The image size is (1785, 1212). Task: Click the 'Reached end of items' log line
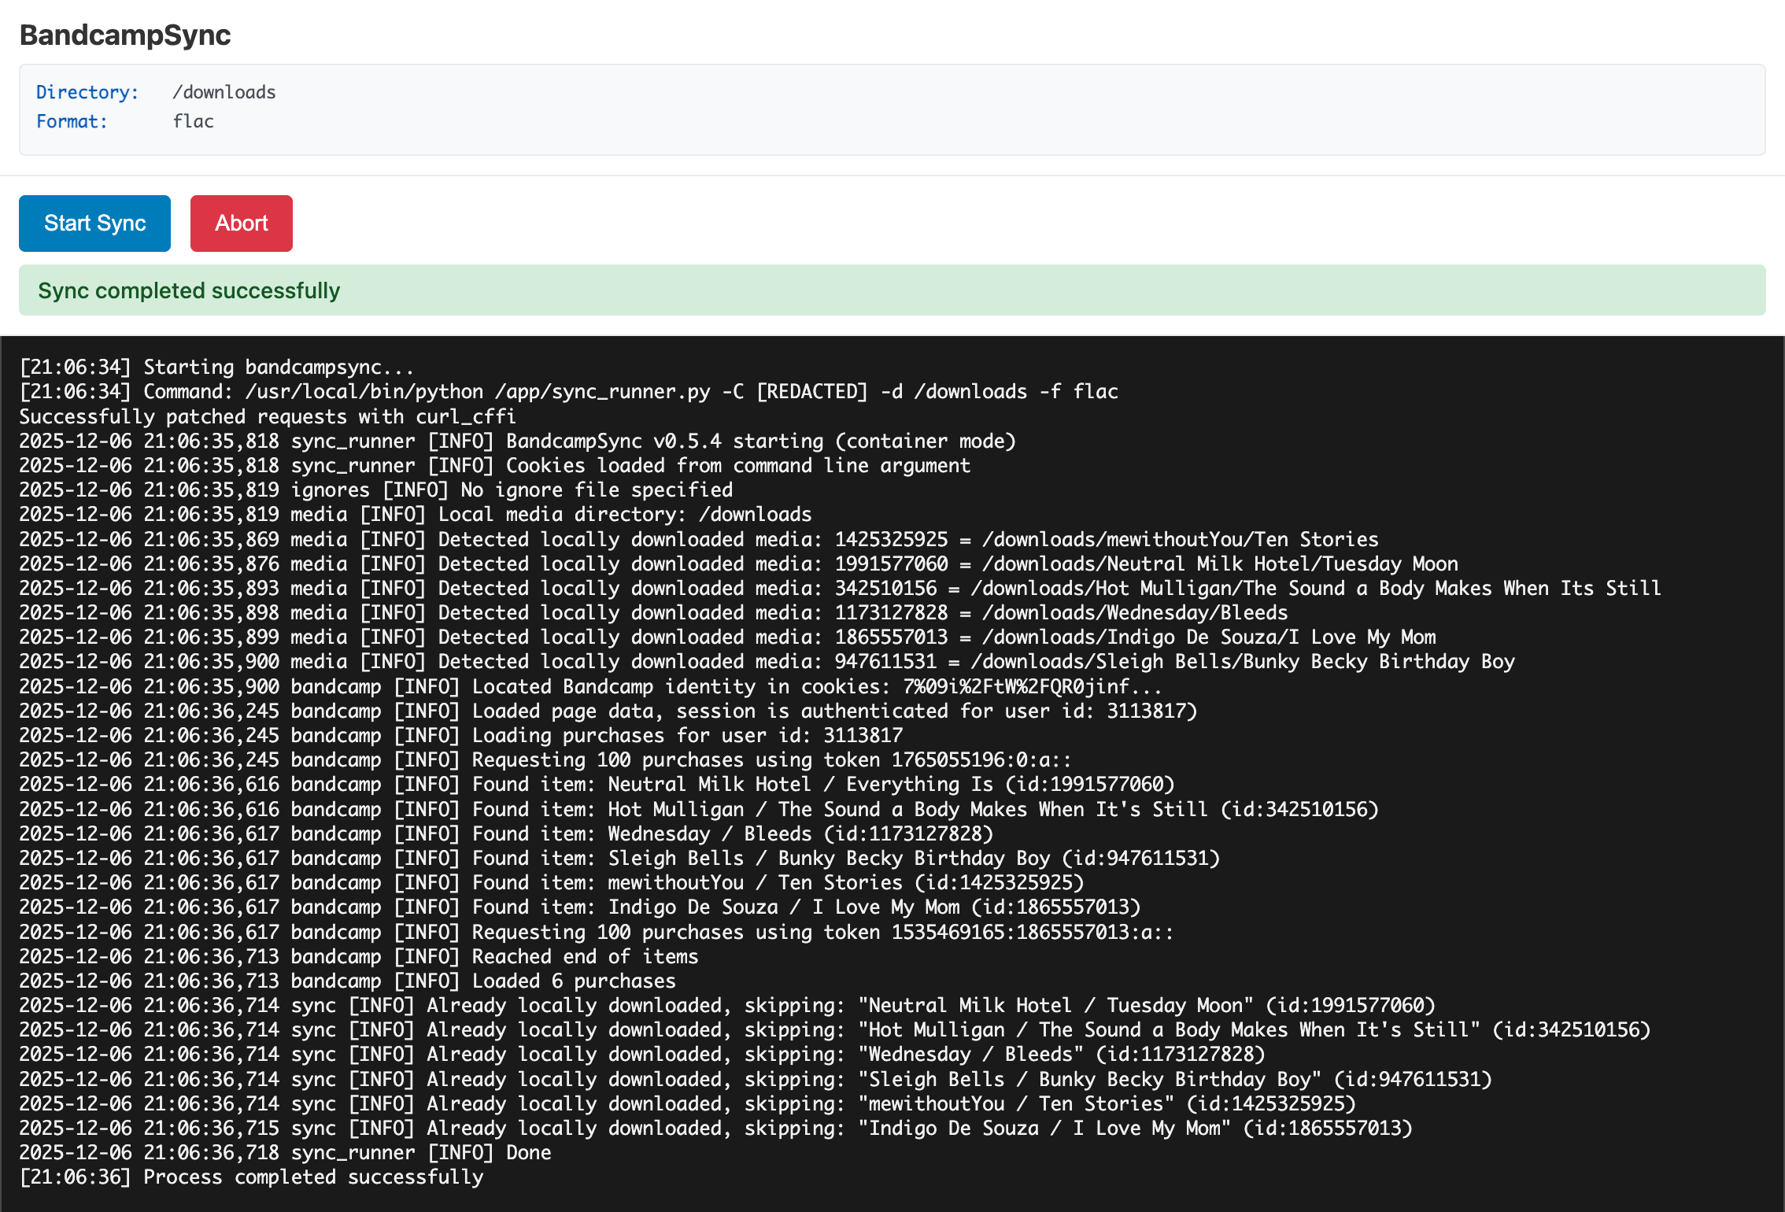coord(358,956)
